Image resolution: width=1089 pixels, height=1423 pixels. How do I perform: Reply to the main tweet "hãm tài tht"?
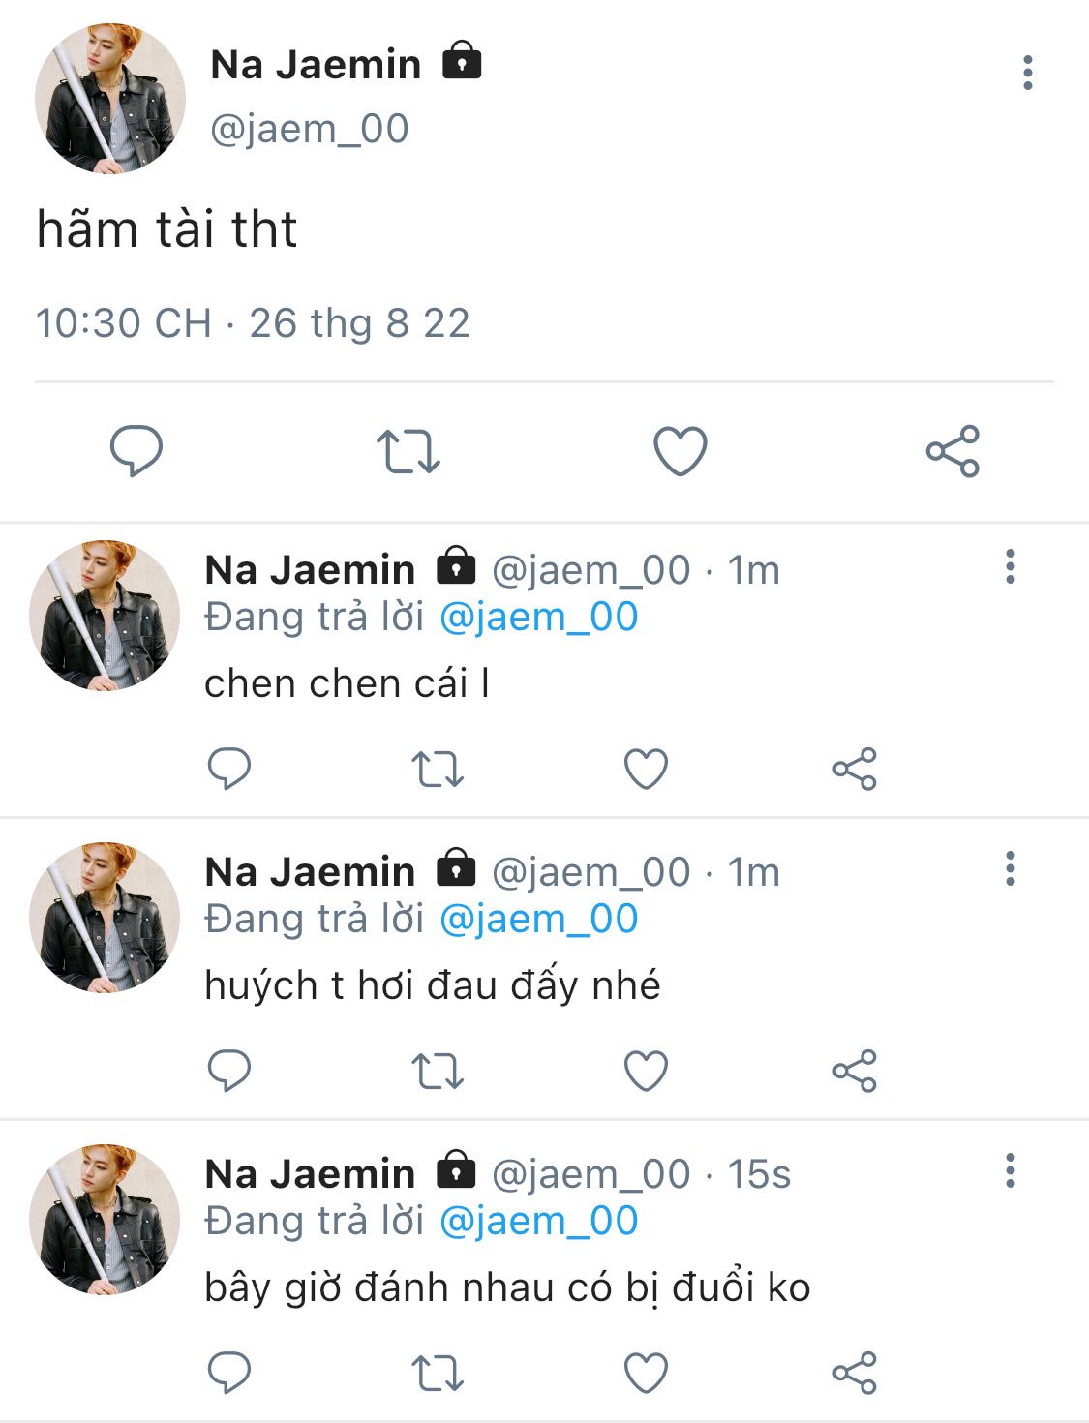tap(136, 451)
